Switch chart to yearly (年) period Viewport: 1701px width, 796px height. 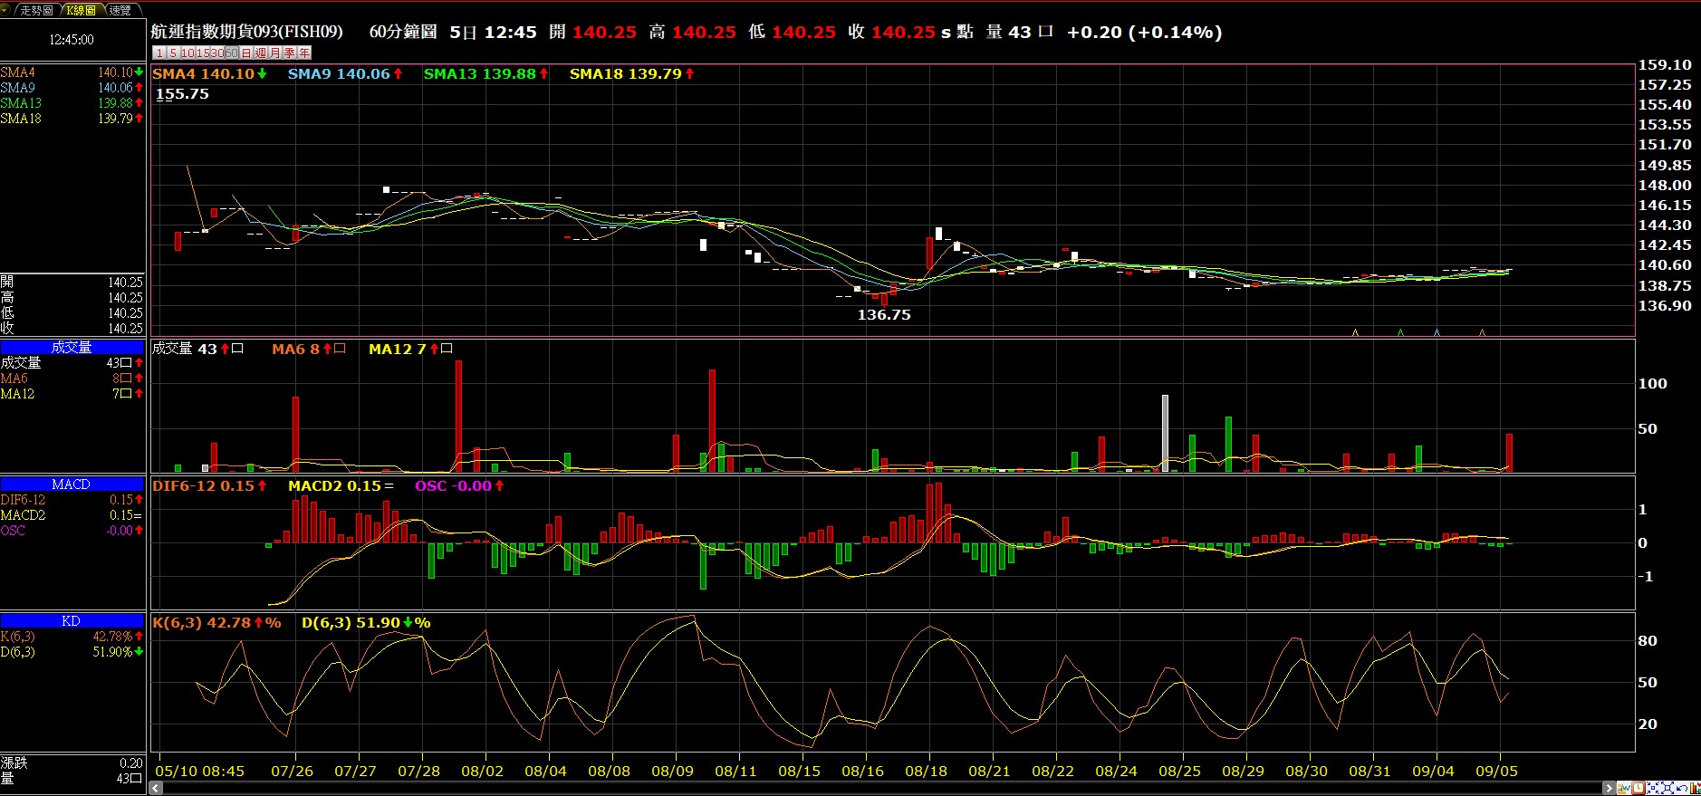pyautogui.click(x=304, y=53)
